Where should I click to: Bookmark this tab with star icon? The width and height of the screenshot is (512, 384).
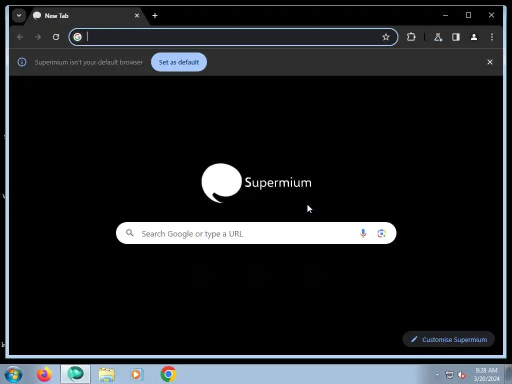click(x=385, y=37)
